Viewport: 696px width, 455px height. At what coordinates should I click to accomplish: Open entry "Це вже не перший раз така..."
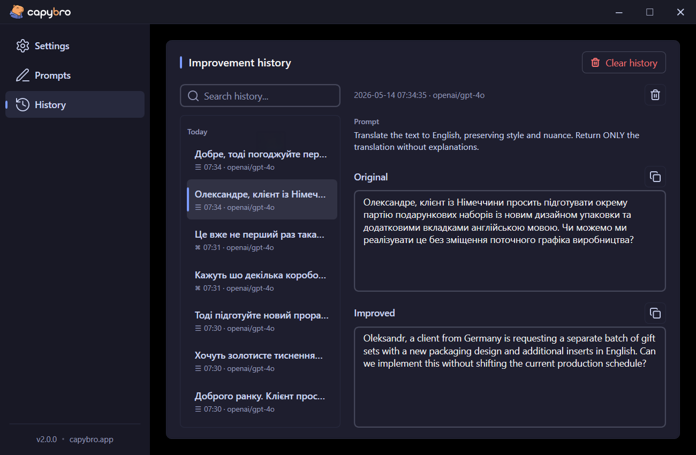[x=262, y=240]
